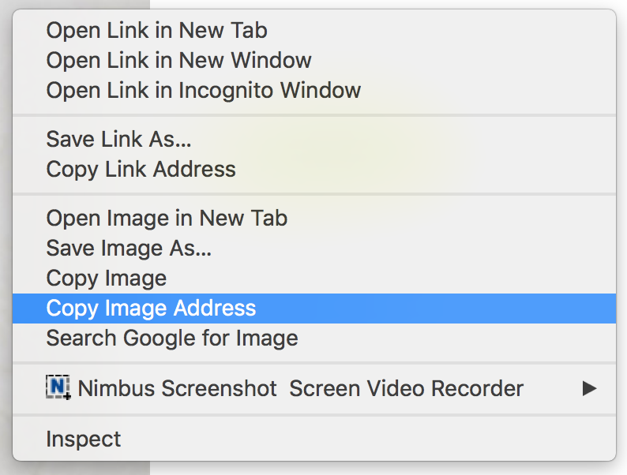
Task: Click the black triangle next to Screen Video Recorder
Action: 589,388
